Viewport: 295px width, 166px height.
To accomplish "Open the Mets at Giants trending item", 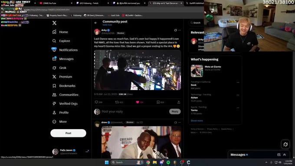I will 215,71.
